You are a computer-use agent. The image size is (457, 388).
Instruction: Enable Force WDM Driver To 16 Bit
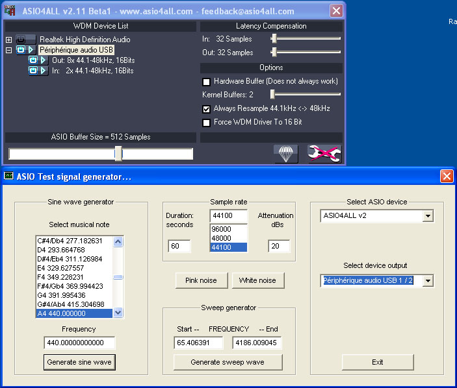pos(206,123)
